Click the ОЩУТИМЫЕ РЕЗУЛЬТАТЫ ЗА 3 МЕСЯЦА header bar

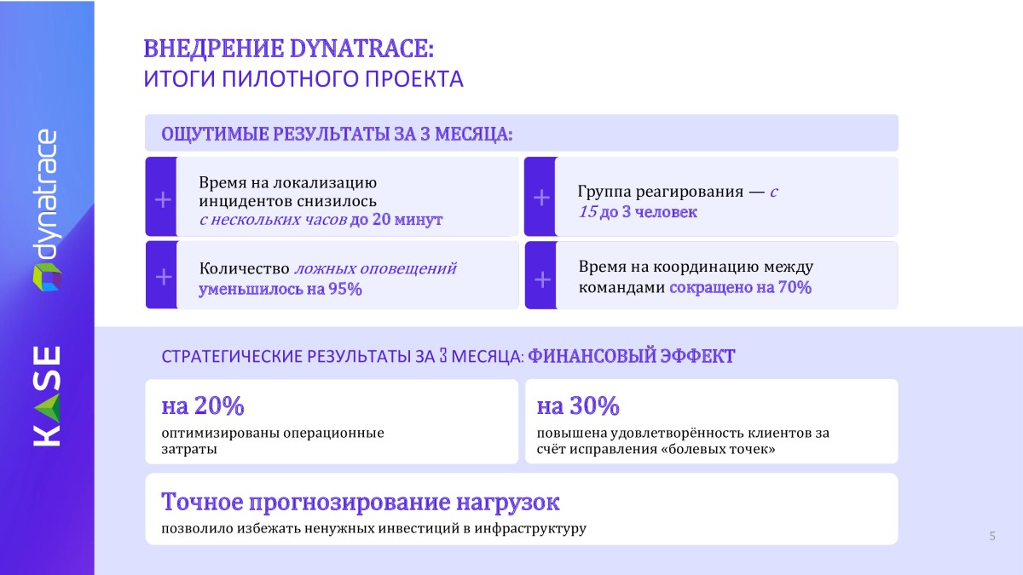click(521, 134)
